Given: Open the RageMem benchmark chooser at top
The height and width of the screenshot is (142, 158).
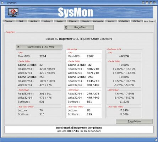Looking at the screenshot, I should tap(79, 27).
